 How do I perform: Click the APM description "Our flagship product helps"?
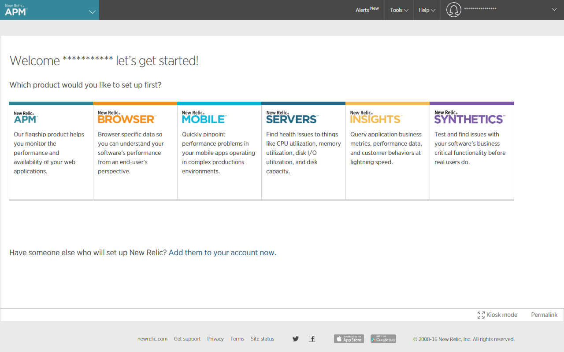coord(49,153)
